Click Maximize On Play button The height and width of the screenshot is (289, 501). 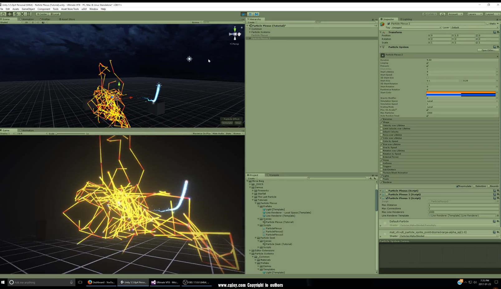point(202,133)
